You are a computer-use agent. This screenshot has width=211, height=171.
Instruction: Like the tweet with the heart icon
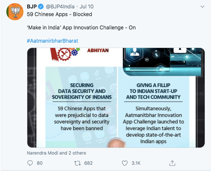[125, 163]
